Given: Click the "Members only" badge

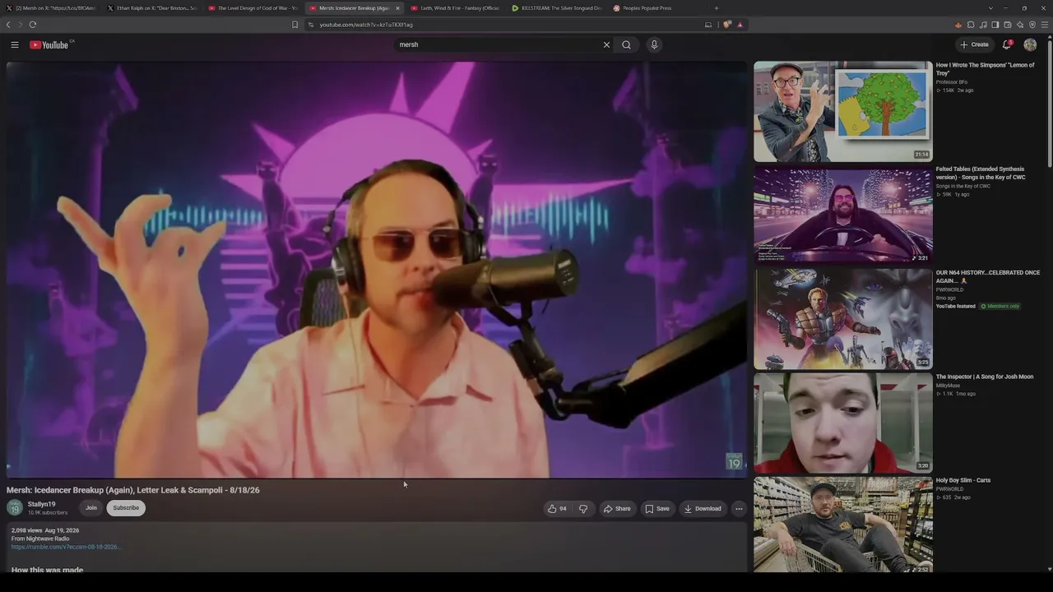Looking at the screenshot, I should point(1000,307).
